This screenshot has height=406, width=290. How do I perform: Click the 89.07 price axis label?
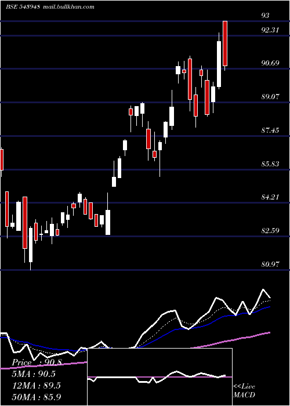click(x=270, y=97)
